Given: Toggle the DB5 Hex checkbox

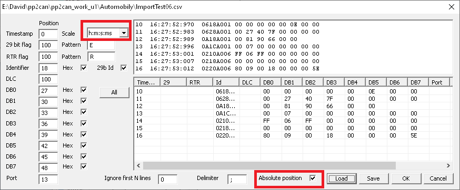Looking at the screenshot, I should pyautogui.click(x=84, y=145).
